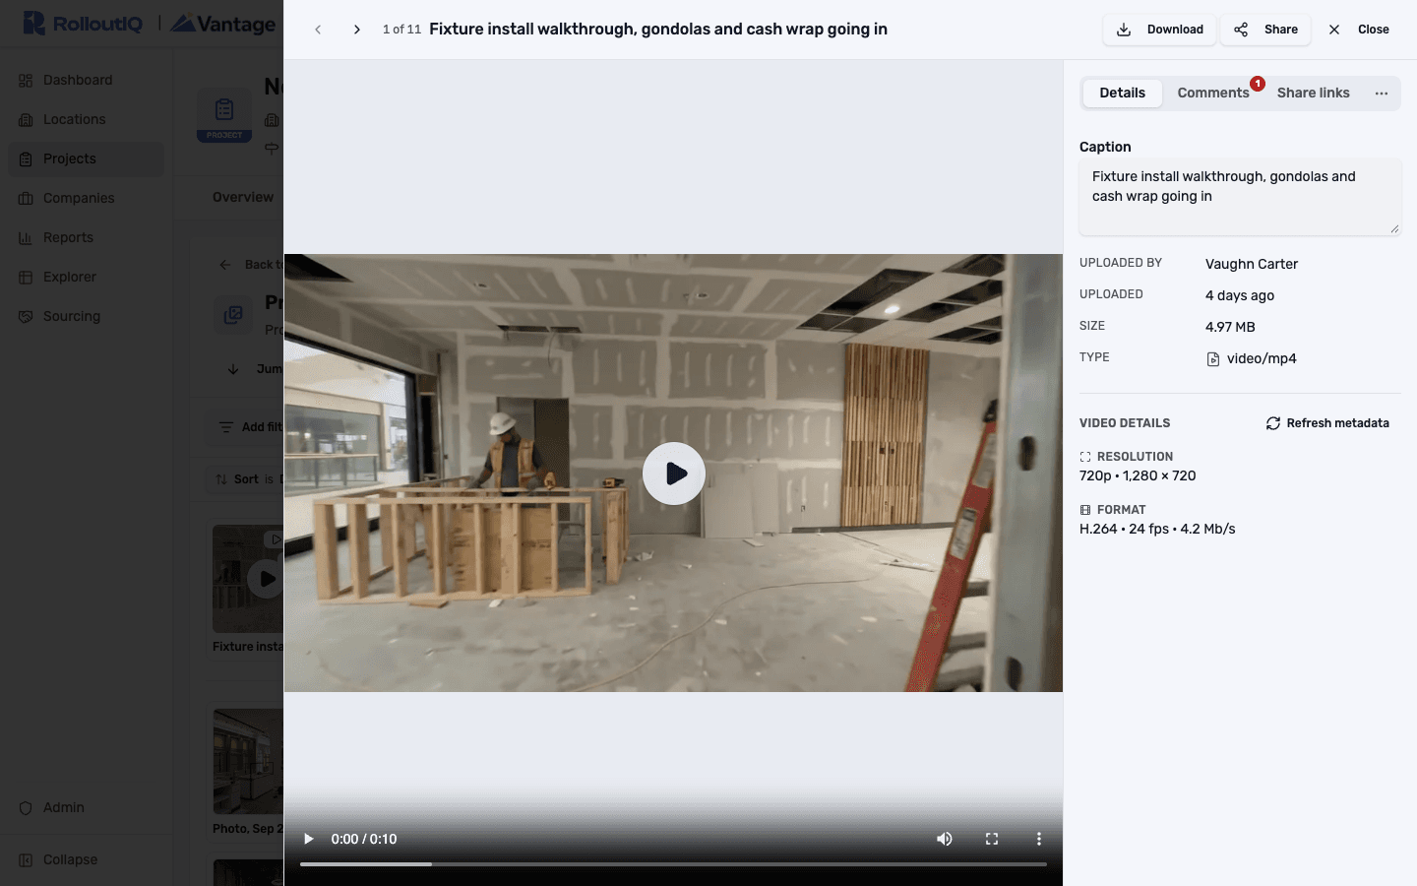Share this video
The height and width of the screenshot is (886, 1417).
pos(1265,30)
